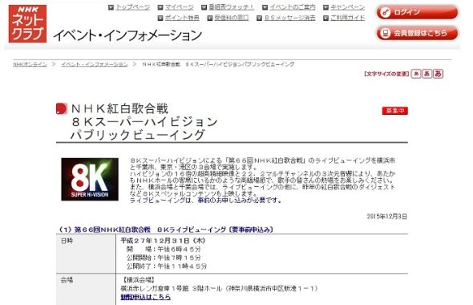Viewport: 473px width, 305px height.
Task: Click the arrow icon beside キャンペーン
Action: point(325,7)
